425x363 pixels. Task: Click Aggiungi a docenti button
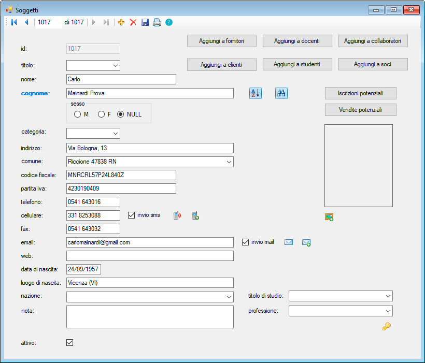tap(297, 41)
